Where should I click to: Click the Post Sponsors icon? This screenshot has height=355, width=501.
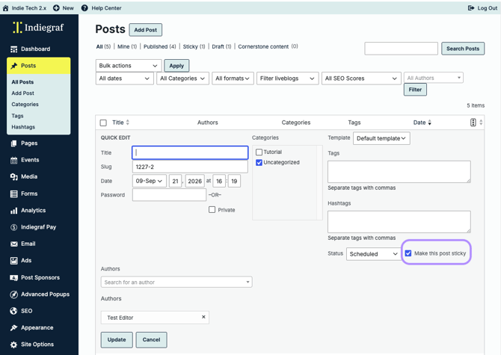point(13,278)
